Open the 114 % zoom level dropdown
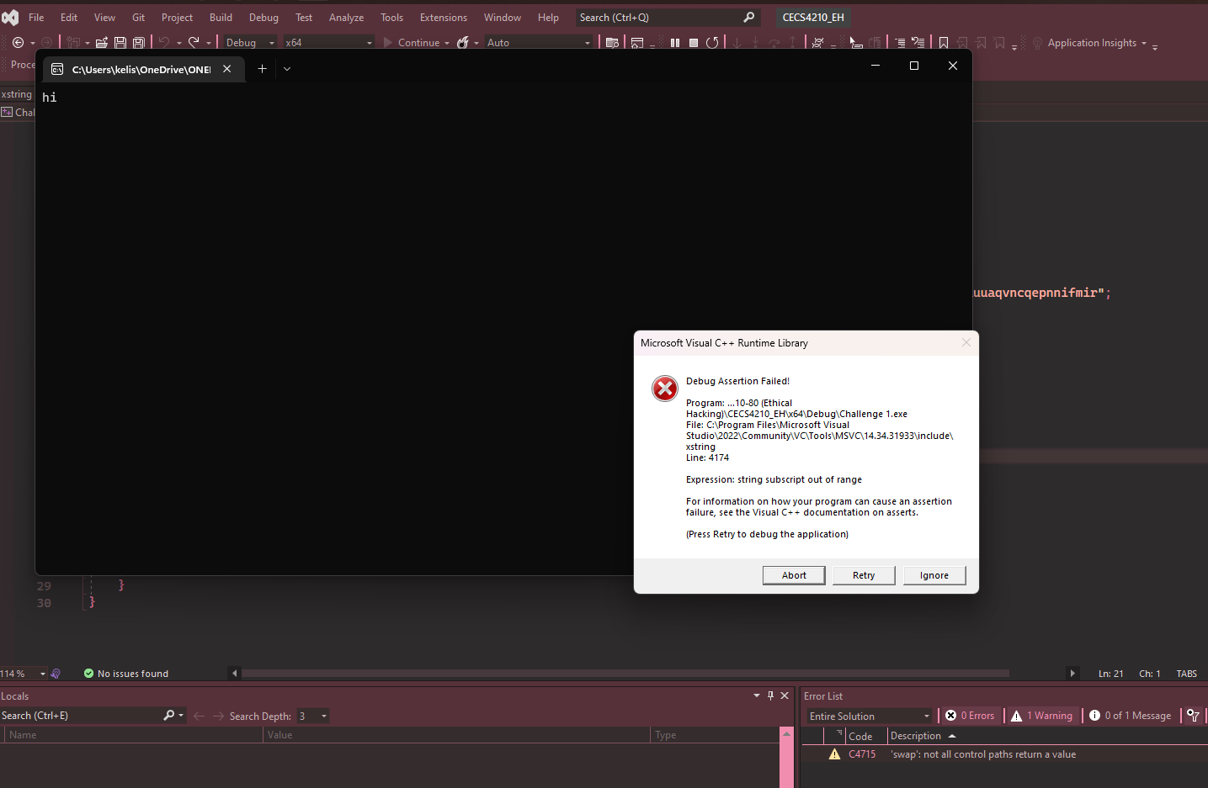Screen dimensions: 1208x788 pos(24,674)
